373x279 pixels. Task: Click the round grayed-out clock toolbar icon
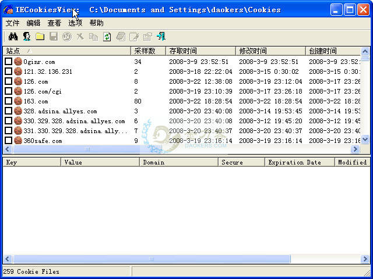(67, 37)
